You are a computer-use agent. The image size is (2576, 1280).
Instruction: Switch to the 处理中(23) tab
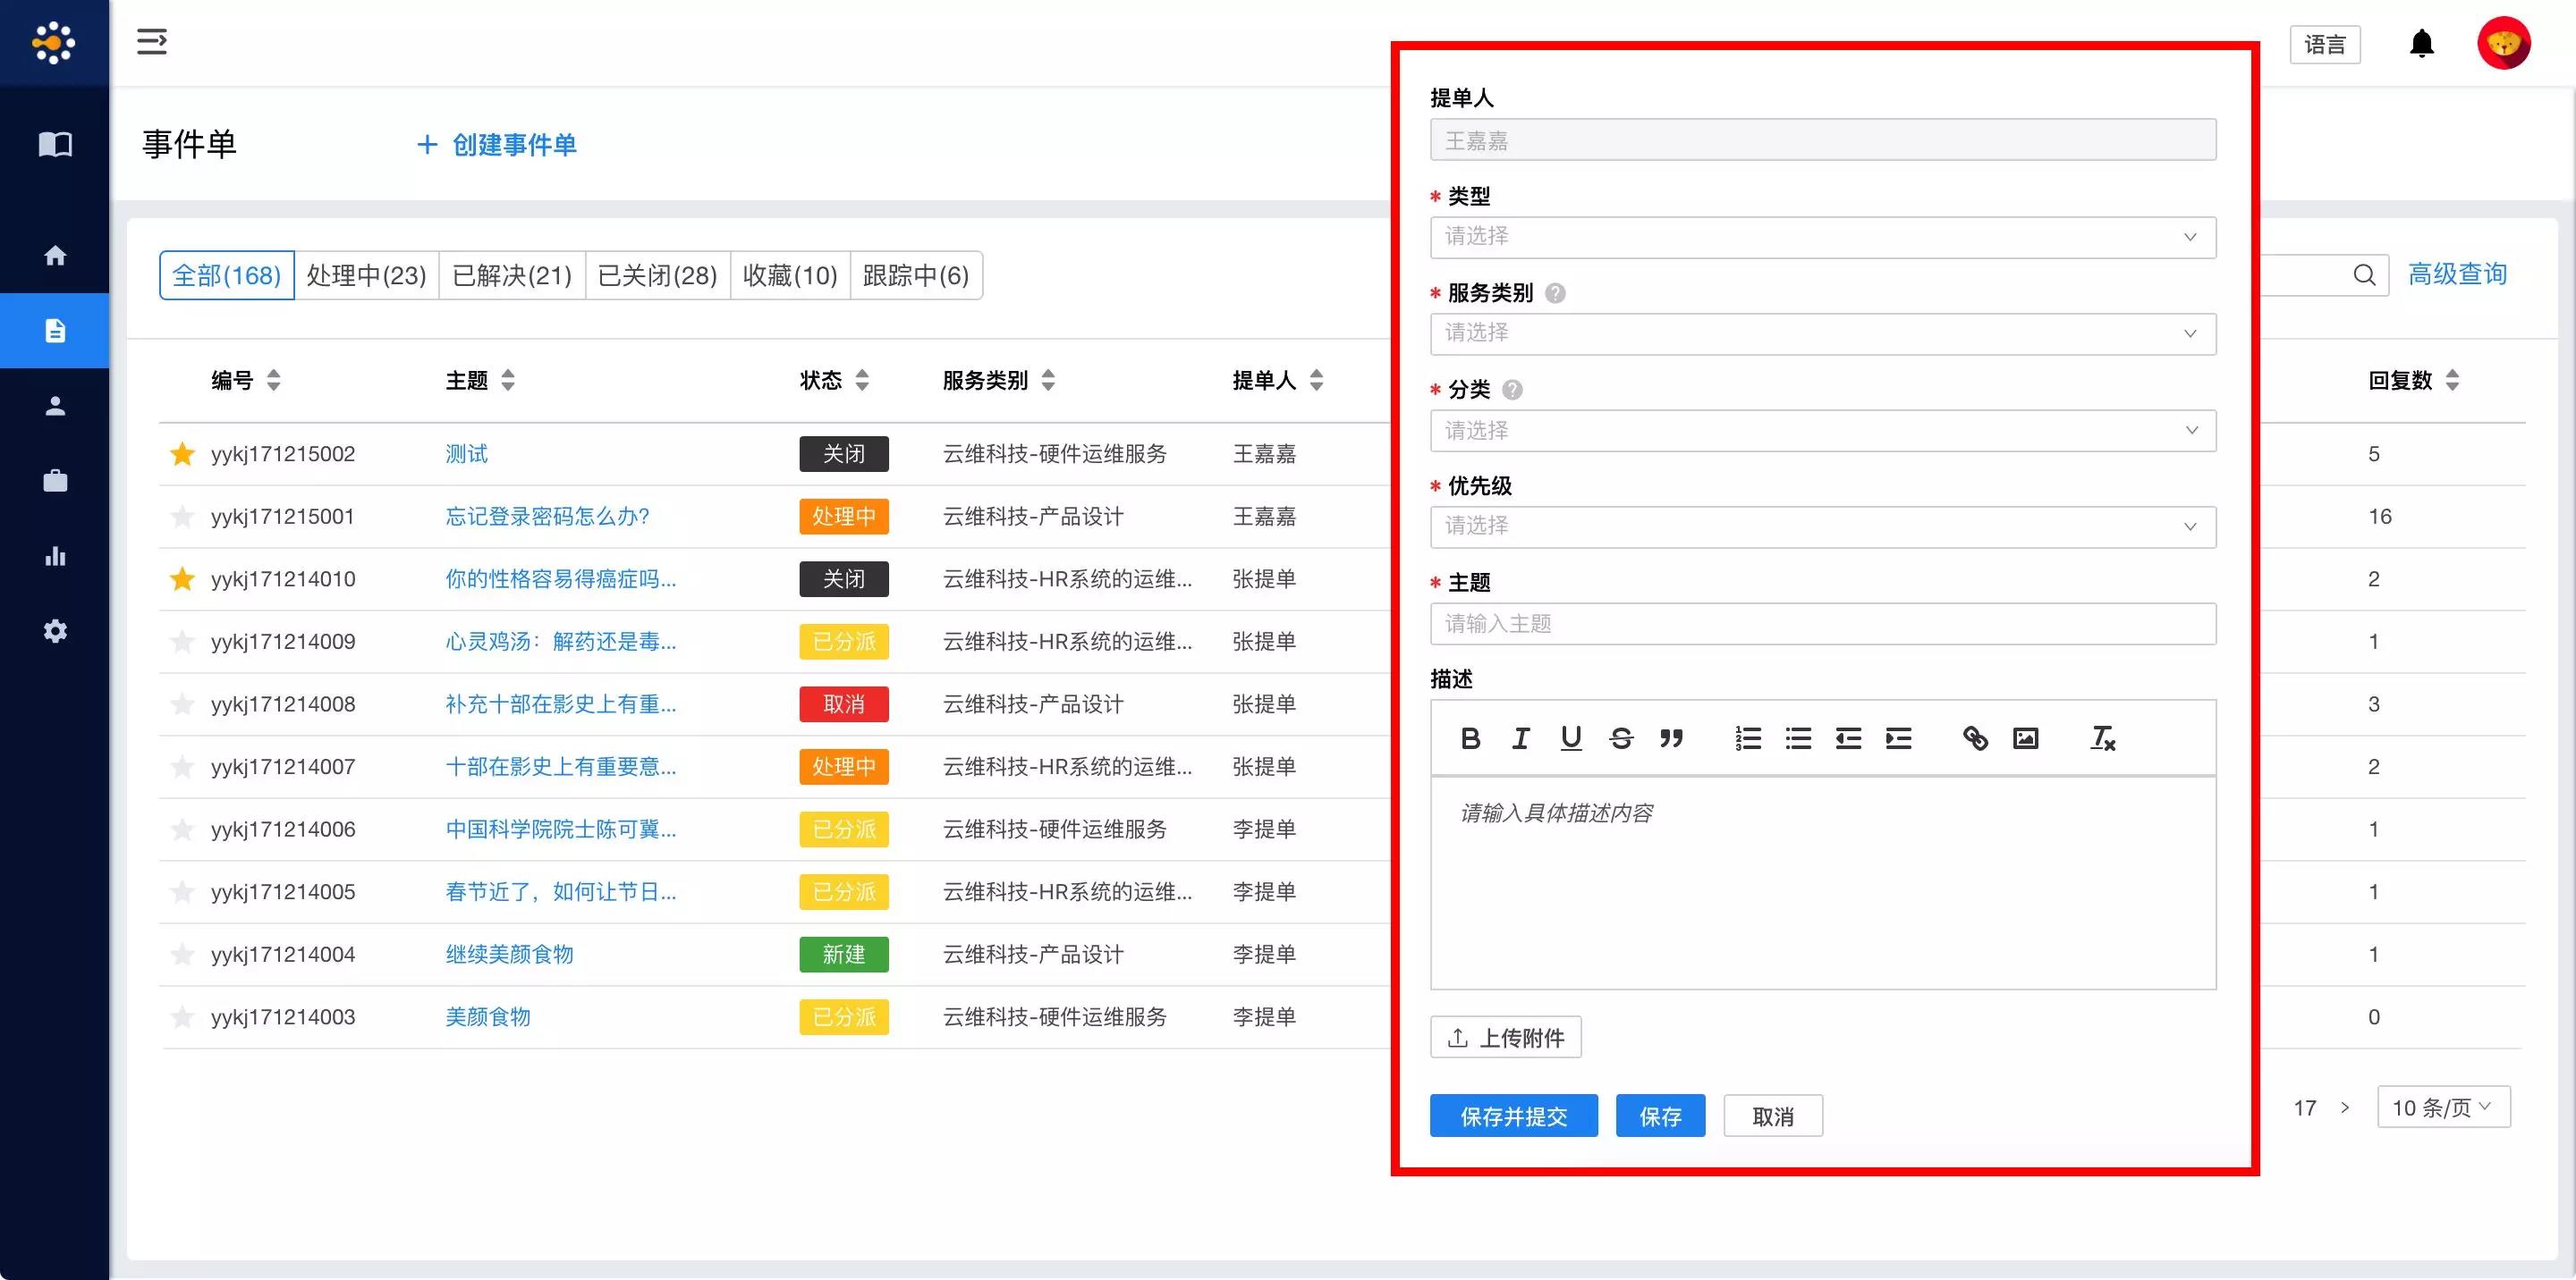pos(366,276)
